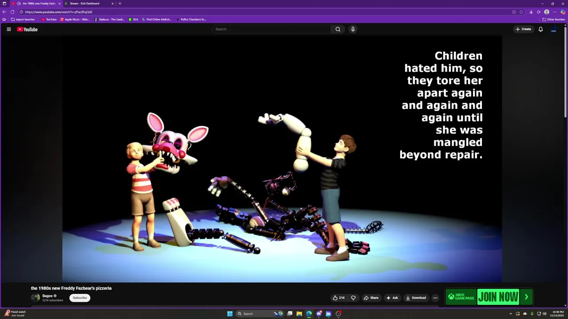Open YouTube bookmark in favorites bar
568x319 pixels.
pyautogui.click(x=49, y=19)
